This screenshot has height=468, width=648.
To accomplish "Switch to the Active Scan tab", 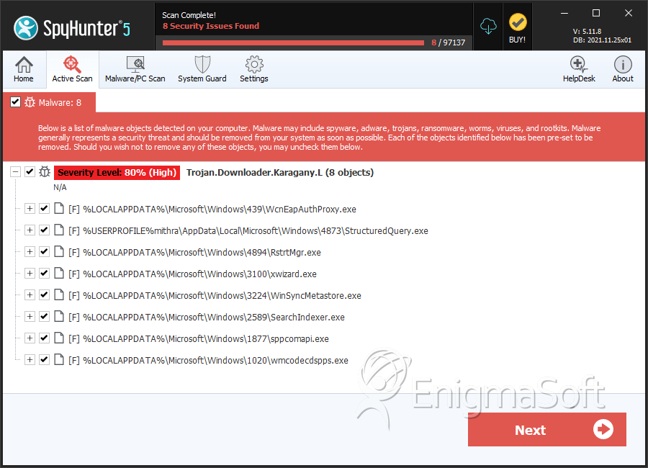I will coord(72,69).
